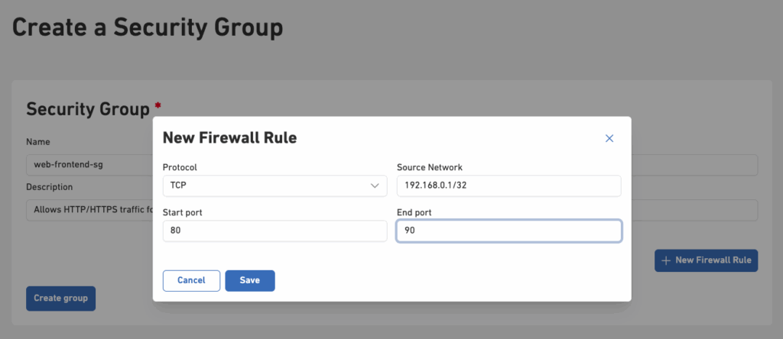Click into the Start port field
This screenshot has width=783, height=339.
(x=275, y=231)
